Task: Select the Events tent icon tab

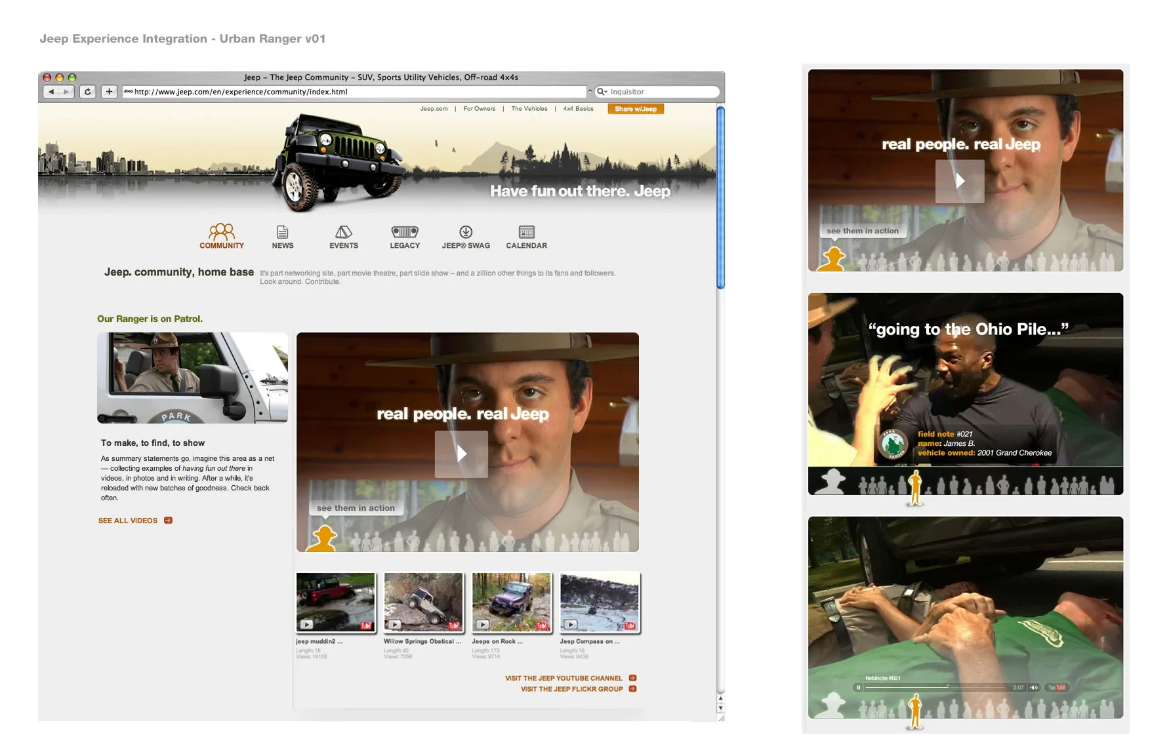Action: click(x=344, y=237)
